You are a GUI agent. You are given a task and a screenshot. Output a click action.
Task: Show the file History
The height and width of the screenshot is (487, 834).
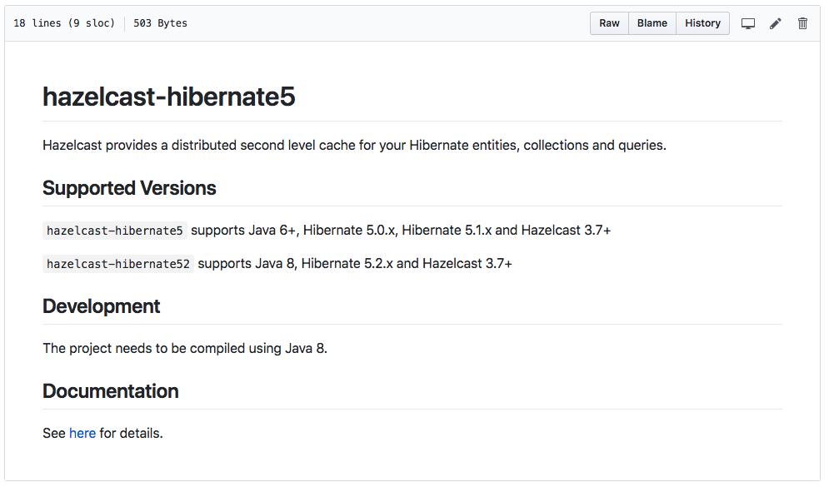coord(702,23)
